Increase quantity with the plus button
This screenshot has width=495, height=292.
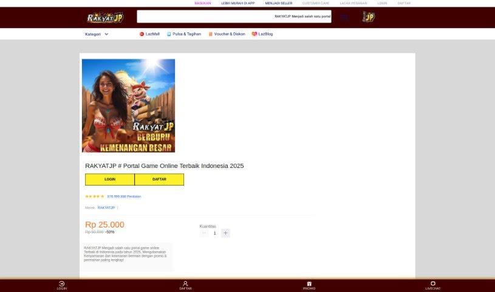click(226, 233)
